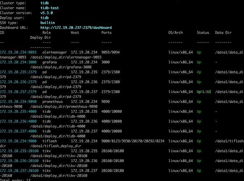Viewport: 244px width, 181px height.
Task: Click linux/x86_64 in the alertmanager row
Action: [181, 52]
